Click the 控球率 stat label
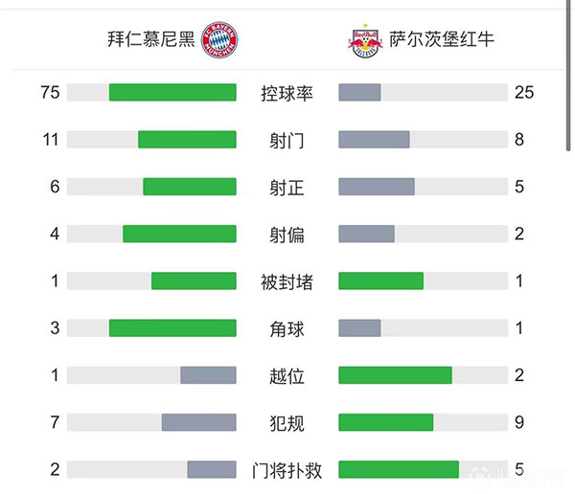 pos(287,93)
